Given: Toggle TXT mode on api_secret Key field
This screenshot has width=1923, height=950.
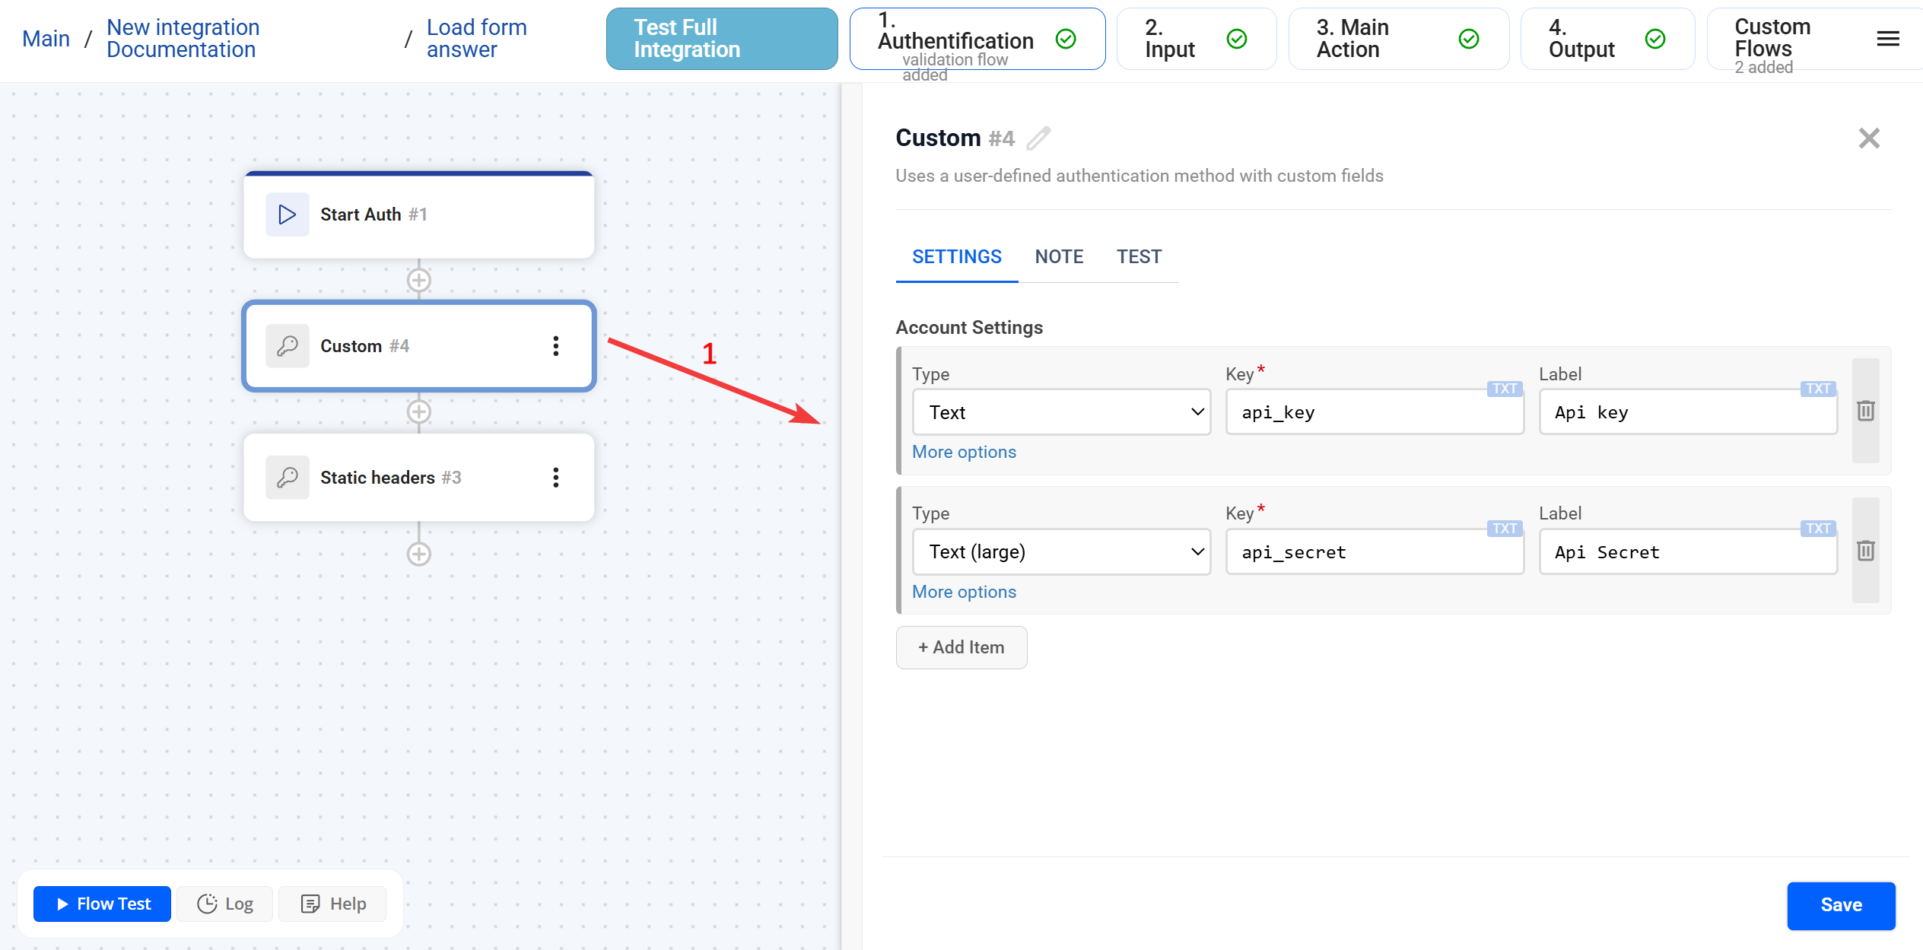Looking at the screenshot, I should coord(1504,529).
